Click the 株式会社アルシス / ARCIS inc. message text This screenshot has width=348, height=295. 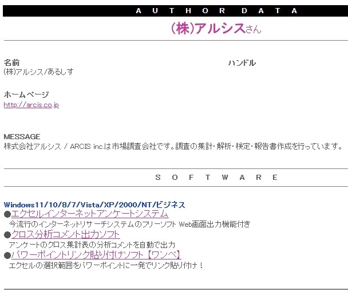point(173,147)
